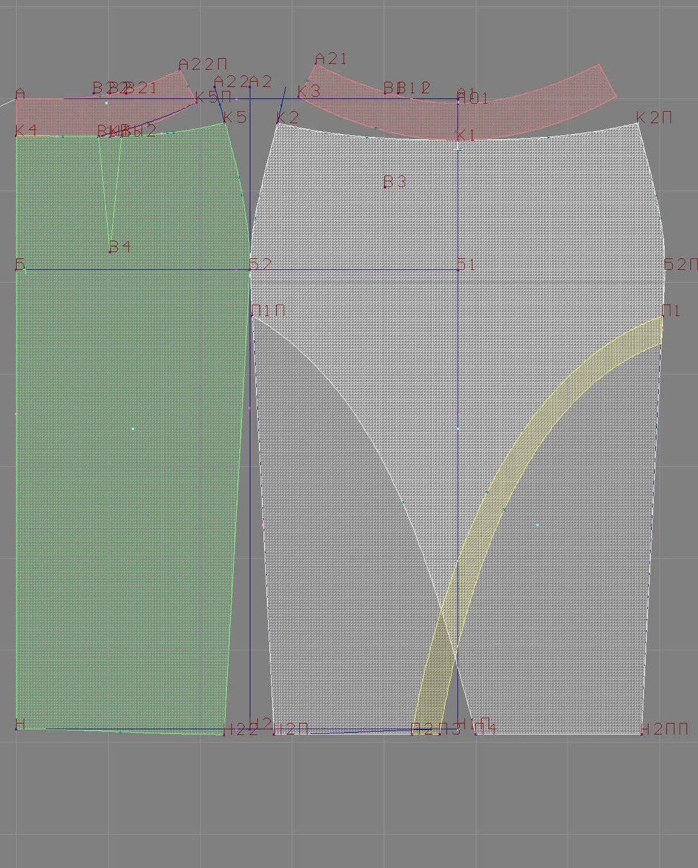Click point Б1 on the center vertical line
This screenshot has height=868, width=698.
(458, 269)
